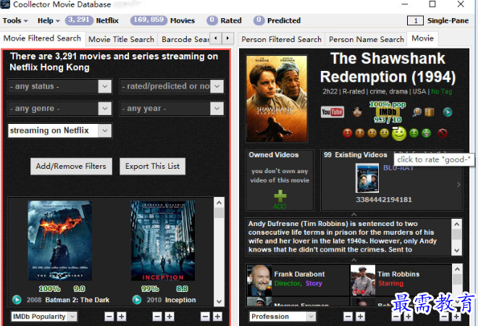Viewport: 481px width, 326px height.
Task: Select the green smiling face rating
Action: coord(414,133)
